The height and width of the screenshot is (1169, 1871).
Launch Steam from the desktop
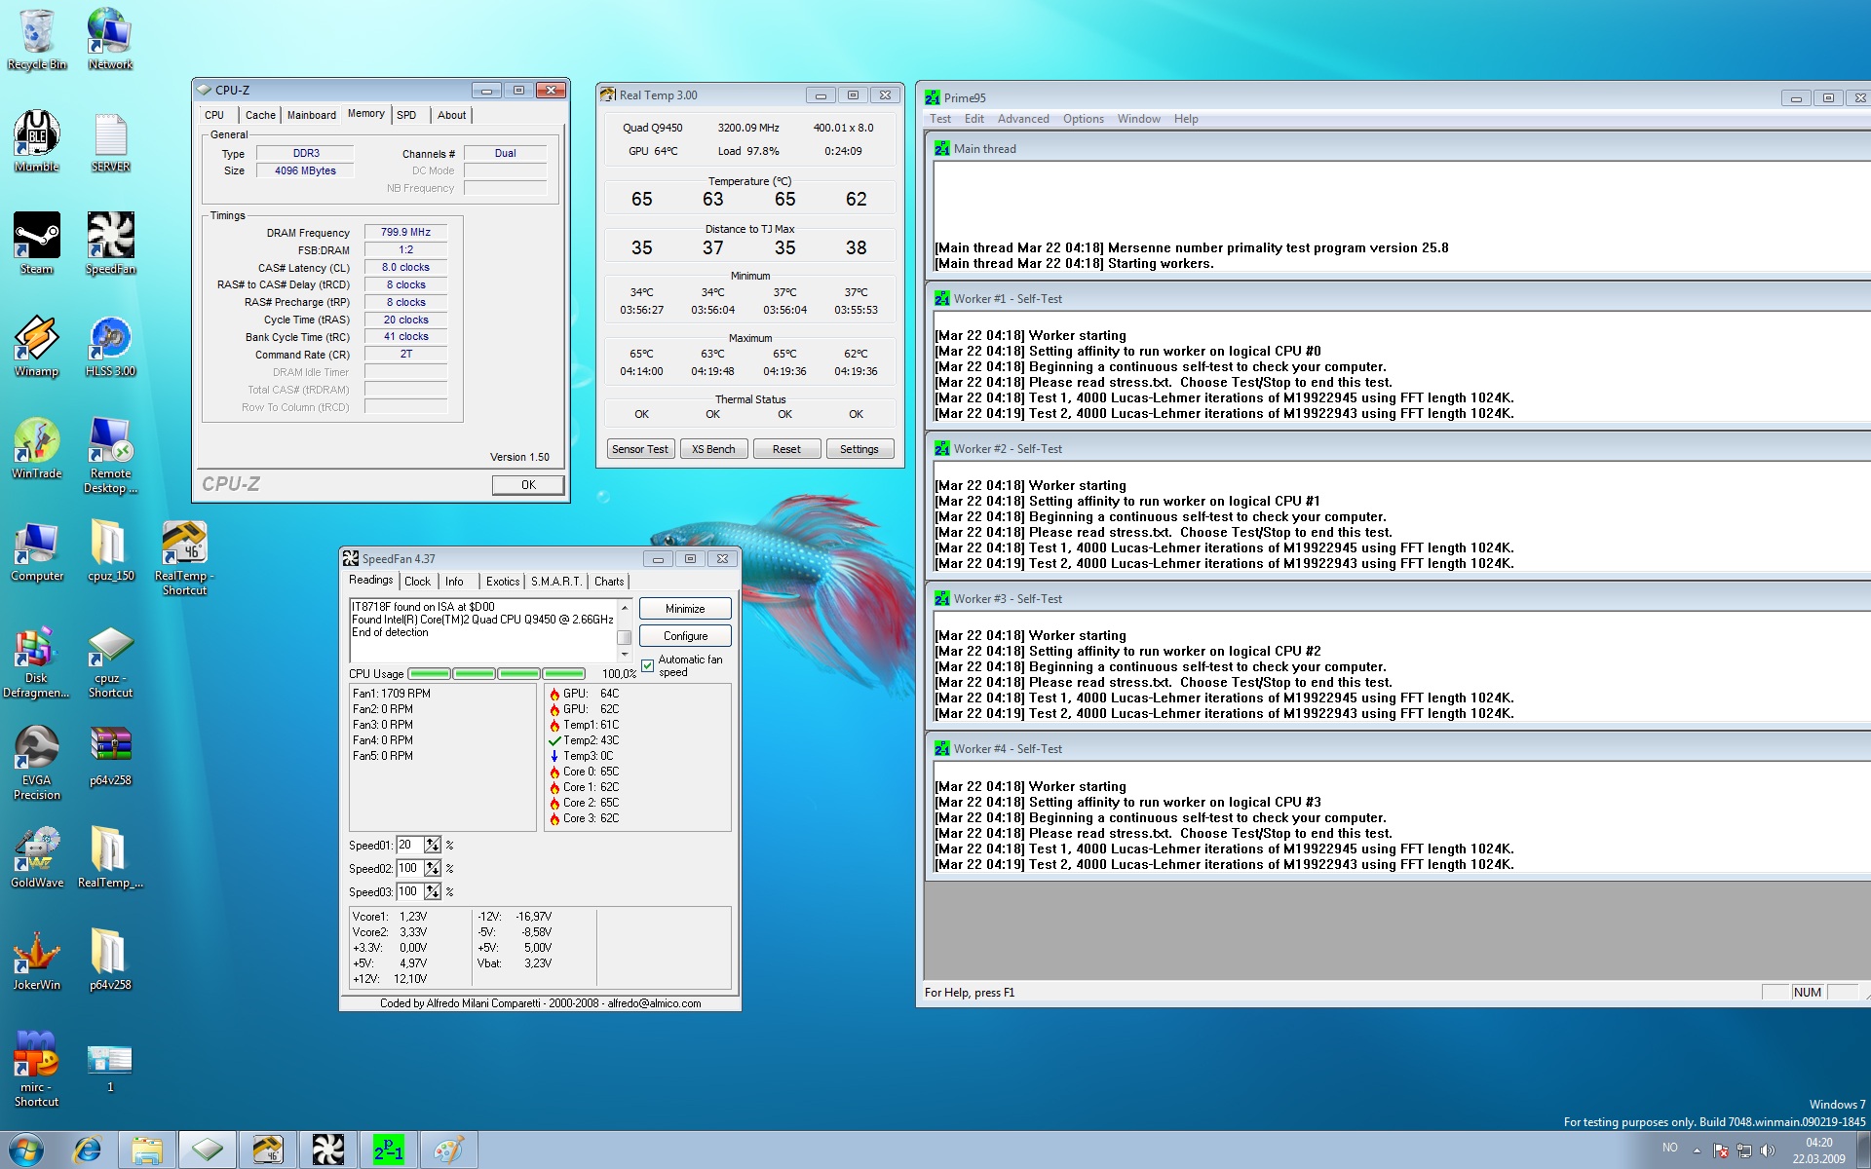pos(37,244)
